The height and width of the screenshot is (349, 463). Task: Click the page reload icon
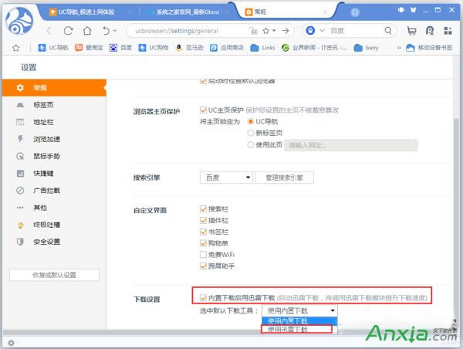pyautogui.click(x=68, y=31)
